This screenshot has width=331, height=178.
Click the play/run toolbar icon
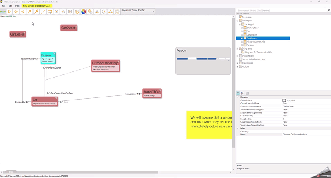click(9, 12)
